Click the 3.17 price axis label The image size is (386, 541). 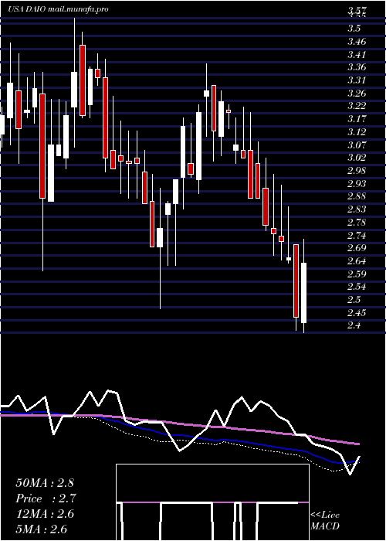[x=357, y=119]
